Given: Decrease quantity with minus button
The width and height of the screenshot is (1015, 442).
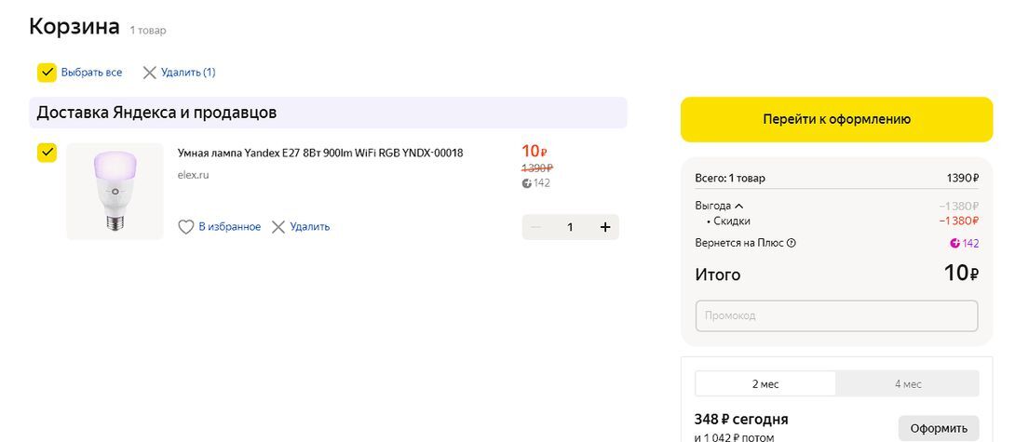Looking at the screenshot, I should tap(535, 227).
